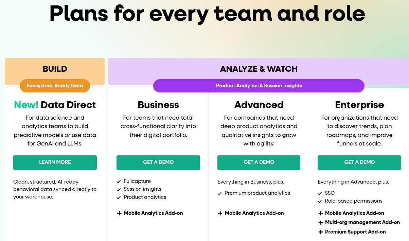This screenshot has height=241, width=409.
Task: Click the checkmark icon next to Premium product analytics
Action: [x=219, y=193]
